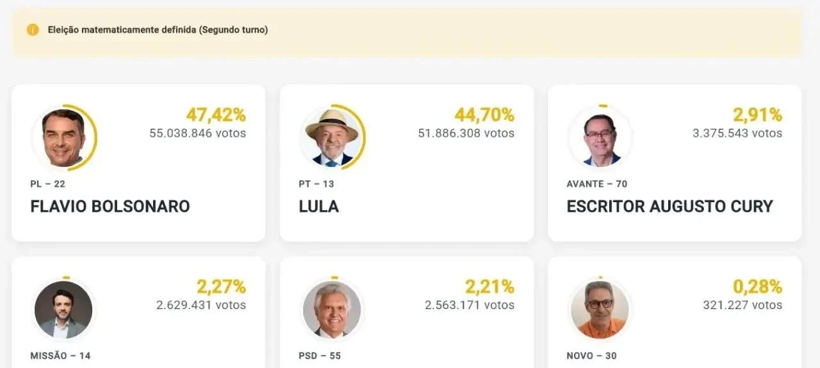Image resolution: width=820 pixels, height=368 pixels.
Task: Open Lula's candidate photo
Action: pos(332,138)
